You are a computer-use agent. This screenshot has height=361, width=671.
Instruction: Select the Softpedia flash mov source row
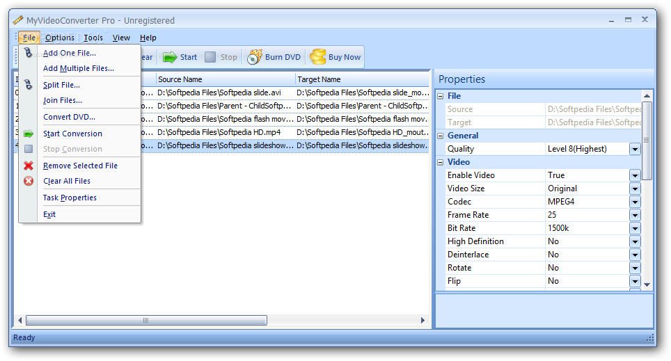[225, 120]
